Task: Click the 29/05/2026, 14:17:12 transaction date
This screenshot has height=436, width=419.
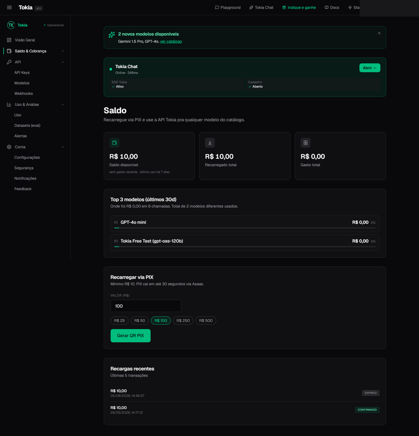Action: click(x=127, y=413)
